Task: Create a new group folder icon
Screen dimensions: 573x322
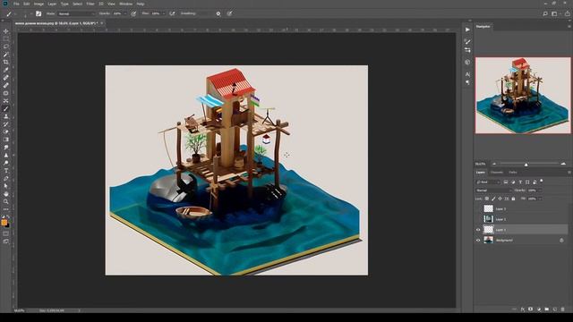Action: tap(547, 309)
